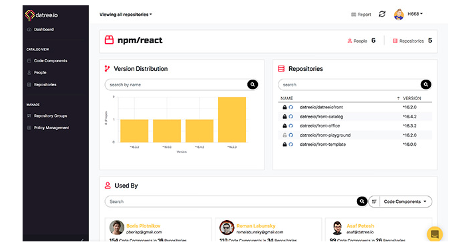Open datreeio/front-playground repository
The width and height of the screenshot is (476, 248).
[325, 135]
